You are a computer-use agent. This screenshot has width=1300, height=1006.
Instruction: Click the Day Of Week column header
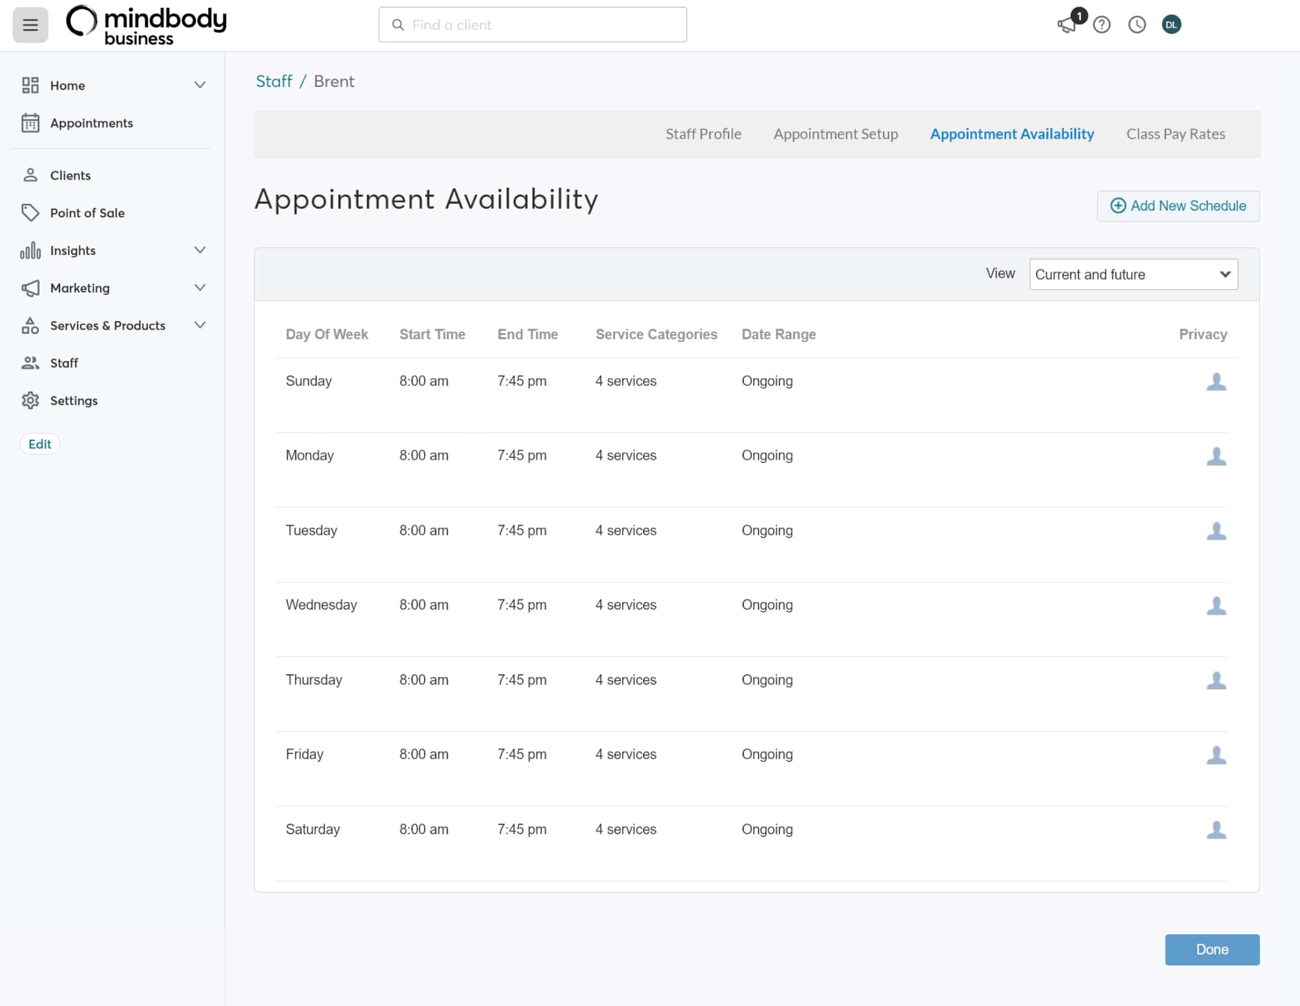coord(327,334)
